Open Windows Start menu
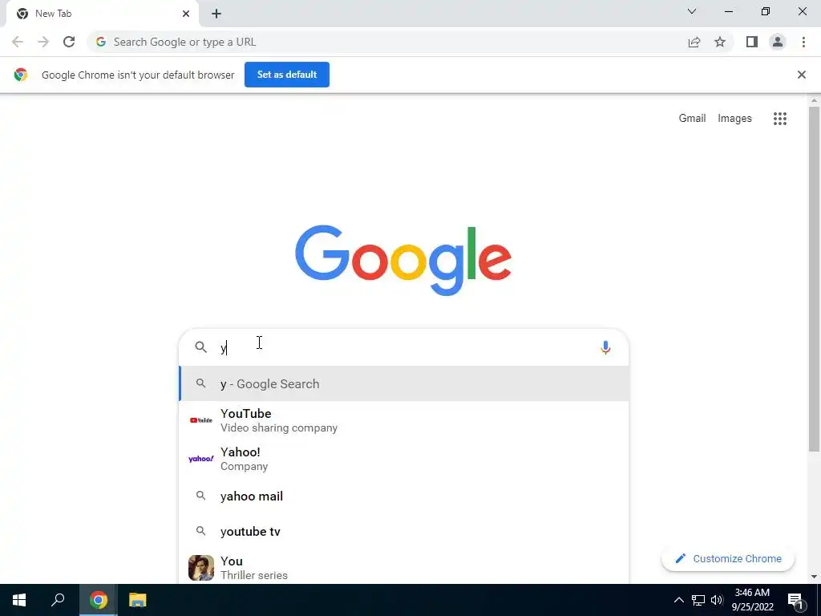The width and height of the screenshot is (821, 616). pyautogui.click(x=19, y=600)
